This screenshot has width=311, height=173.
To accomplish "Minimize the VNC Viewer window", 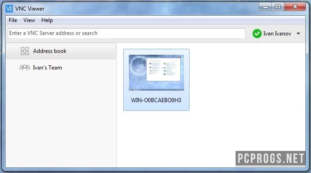I will pos(265,7).
